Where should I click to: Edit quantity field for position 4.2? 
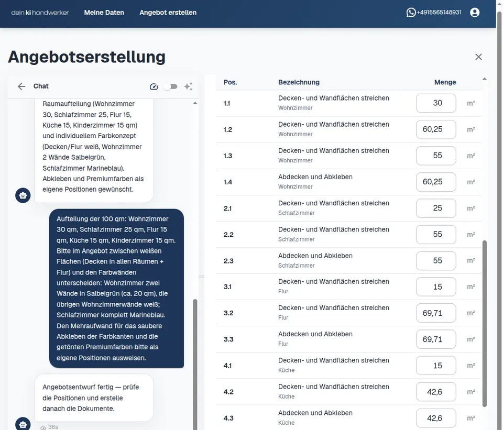[x=436, y=392]
